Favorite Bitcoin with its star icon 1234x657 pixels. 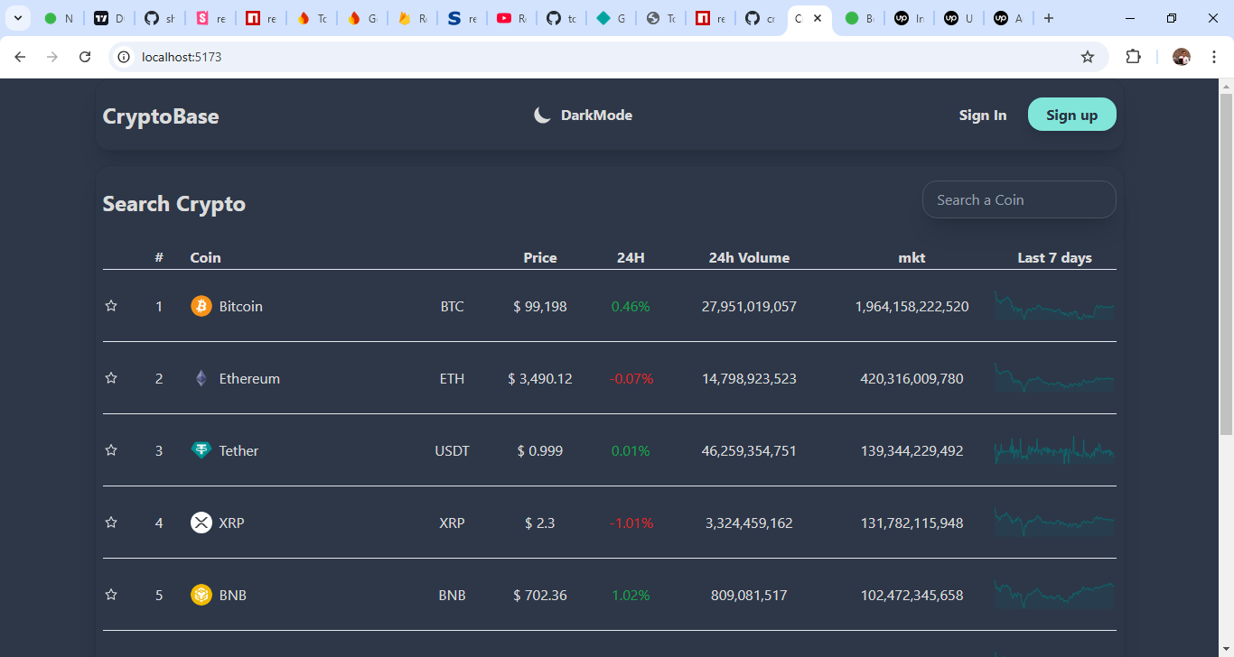click(x=111, y=306)
